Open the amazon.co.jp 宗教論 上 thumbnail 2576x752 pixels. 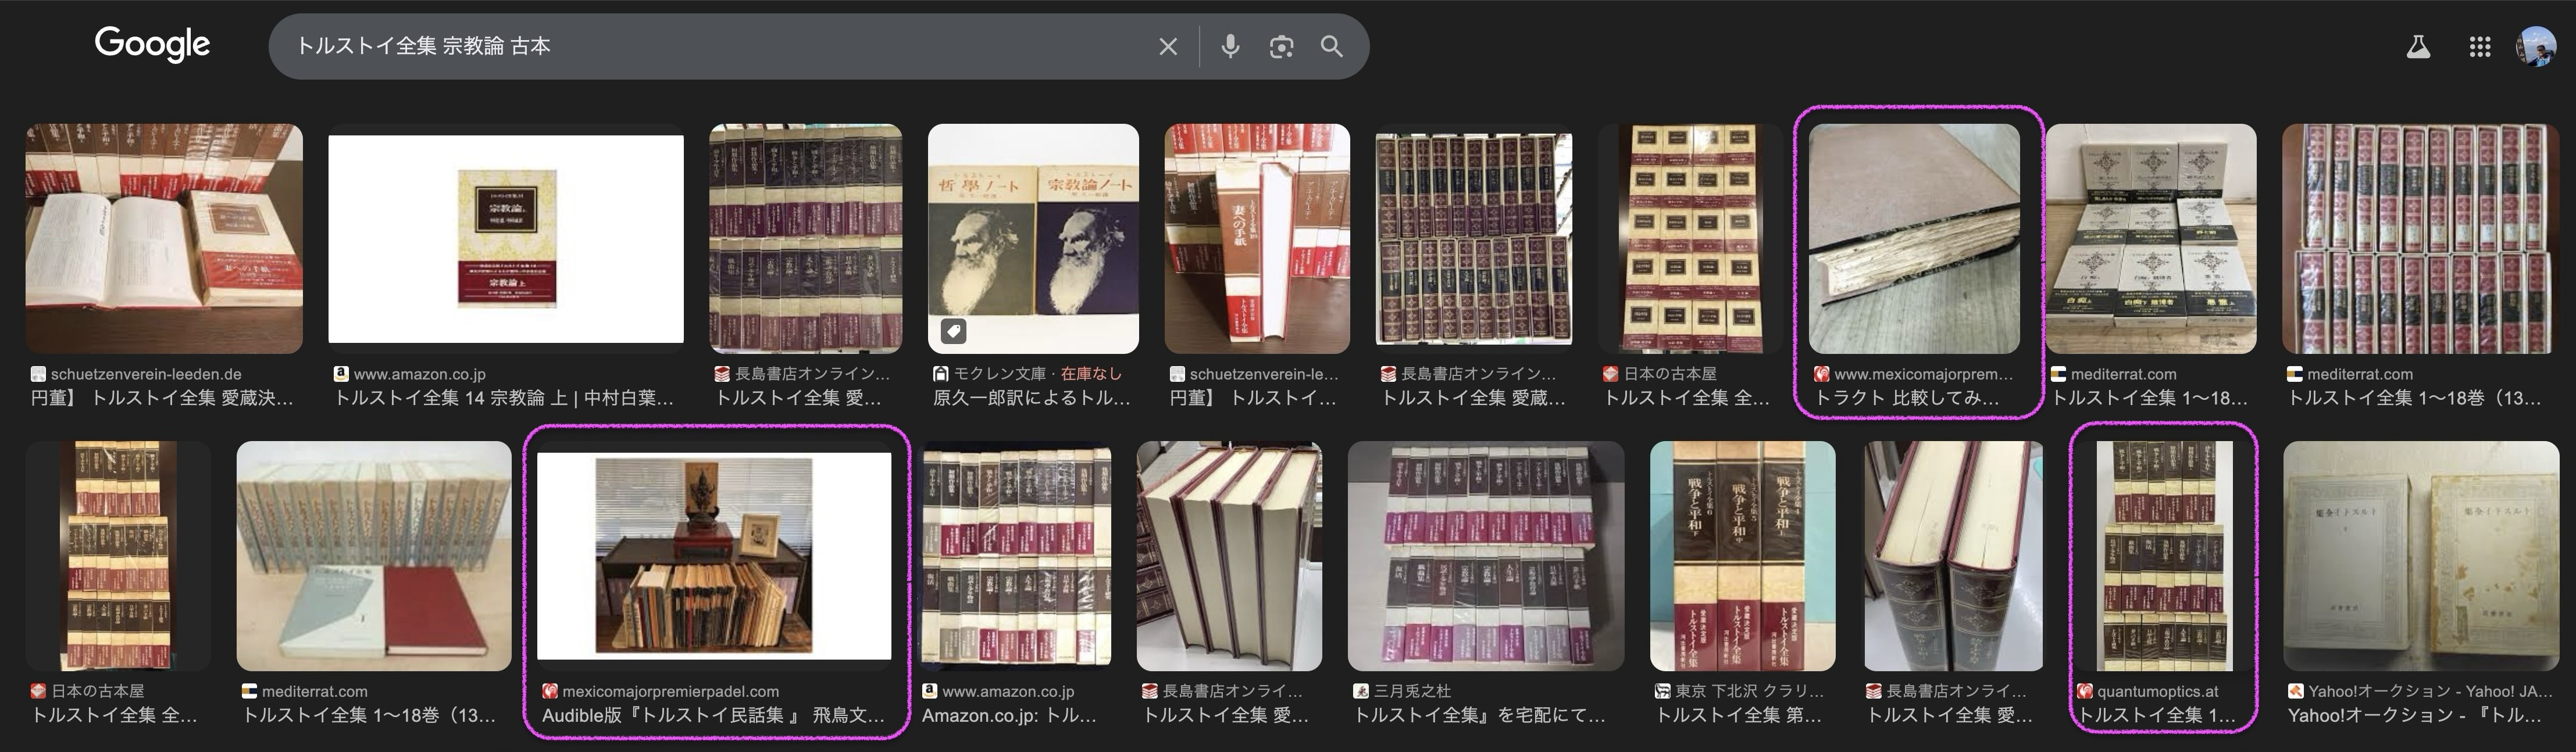506,239
